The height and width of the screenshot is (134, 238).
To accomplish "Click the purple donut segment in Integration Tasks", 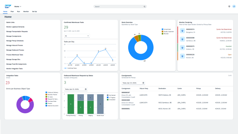I will [x=23, y=111].
